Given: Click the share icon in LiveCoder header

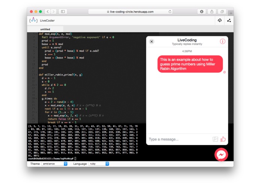Looking at the screenshot, I should [229, 20].
